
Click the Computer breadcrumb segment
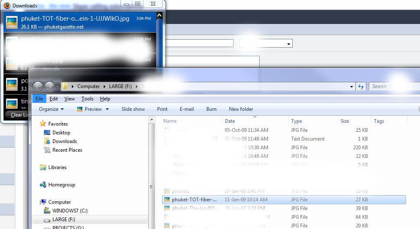(88, 86)
